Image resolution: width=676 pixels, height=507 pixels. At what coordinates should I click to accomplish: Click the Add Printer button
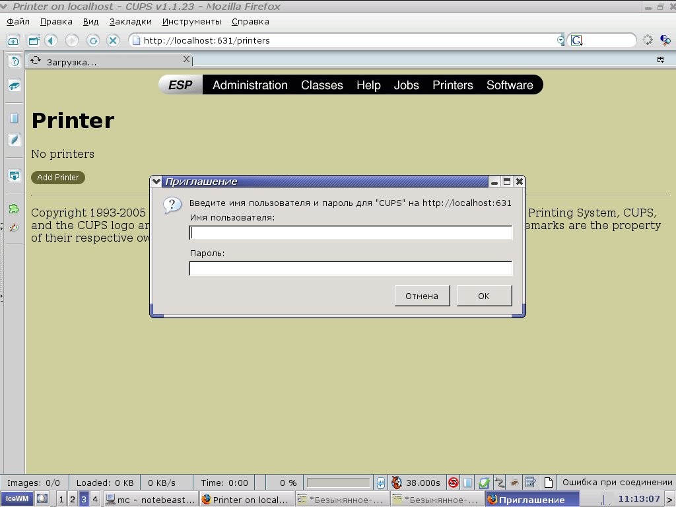click(x=58, y=177)
